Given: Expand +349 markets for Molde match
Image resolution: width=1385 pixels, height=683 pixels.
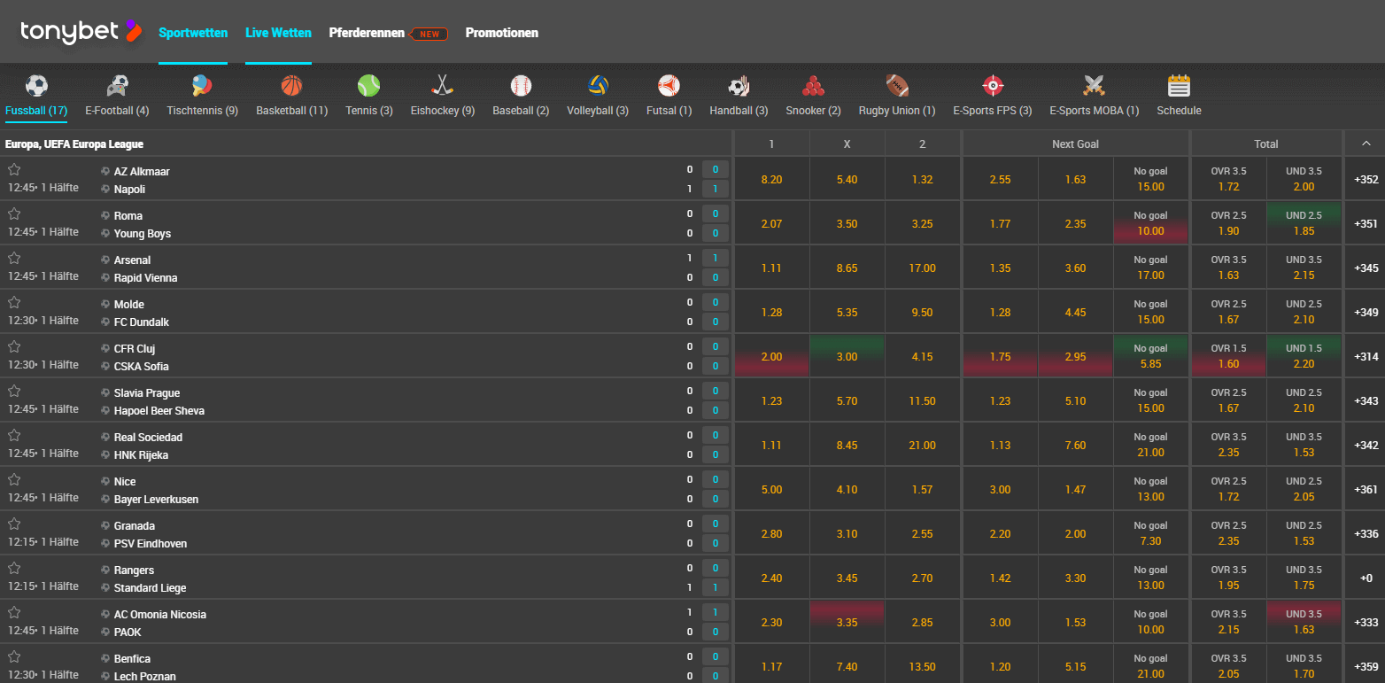Looking at the screenshot, I should 1366,312.
